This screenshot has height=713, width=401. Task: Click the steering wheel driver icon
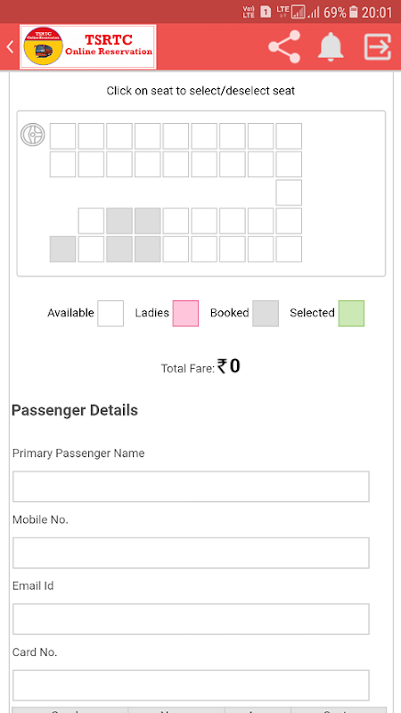[33, 135]
